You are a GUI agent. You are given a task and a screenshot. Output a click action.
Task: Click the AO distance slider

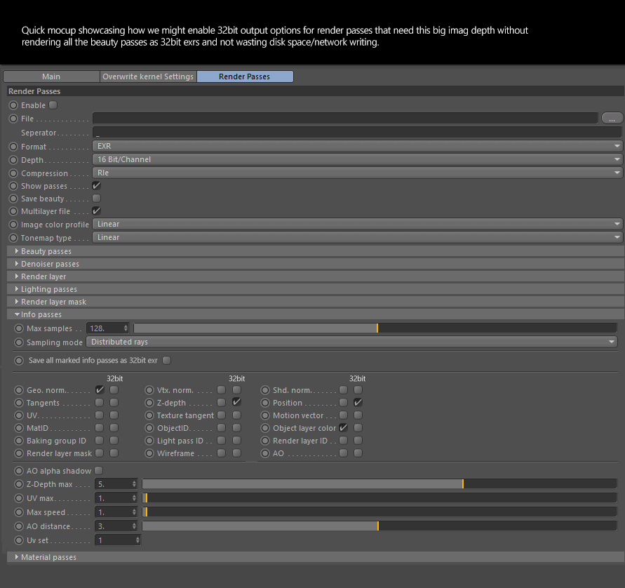tap(379, 526)
